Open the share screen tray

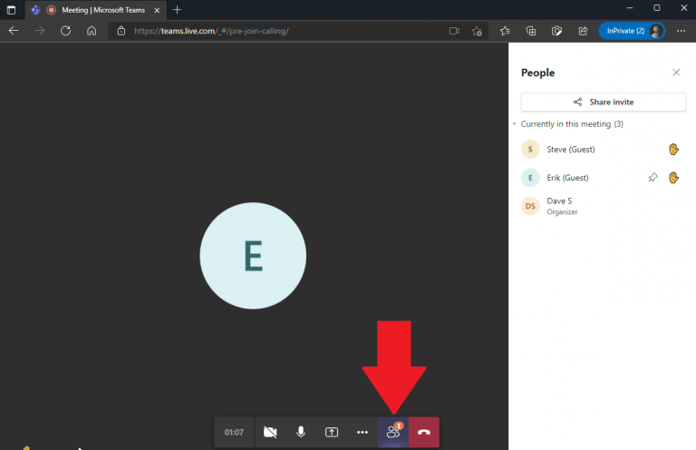[332, 432]
